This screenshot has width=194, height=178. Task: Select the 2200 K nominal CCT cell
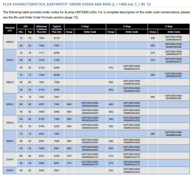click(10, 170)
